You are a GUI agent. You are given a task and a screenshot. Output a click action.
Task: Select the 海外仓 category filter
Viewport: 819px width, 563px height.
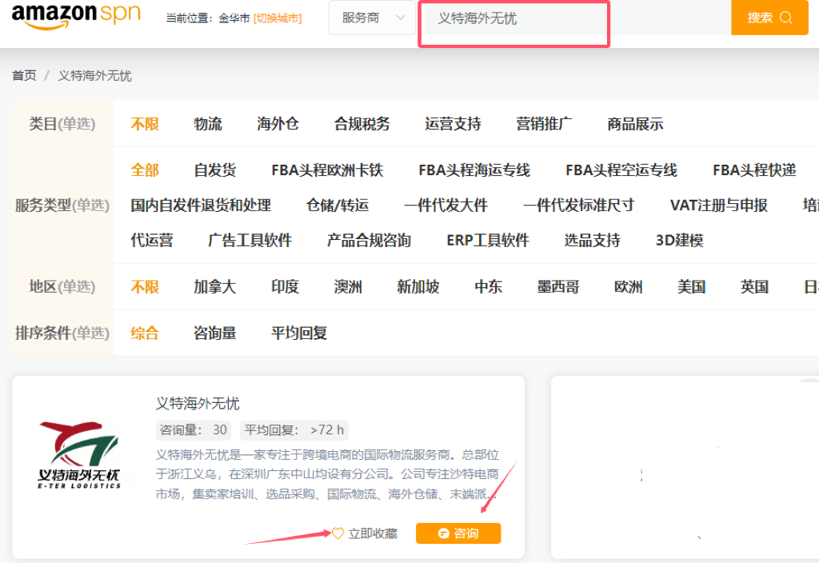[278, 124]
